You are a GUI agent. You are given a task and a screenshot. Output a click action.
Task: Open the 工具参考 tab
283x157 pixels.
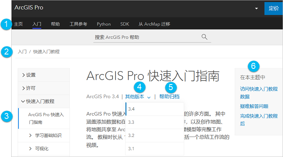point(78,24)
